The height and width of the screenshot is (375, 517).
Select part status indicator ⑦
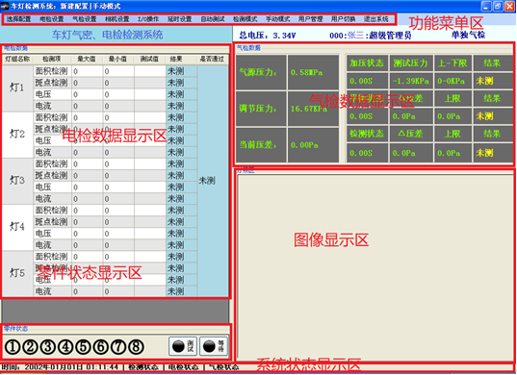click(118, 347)
